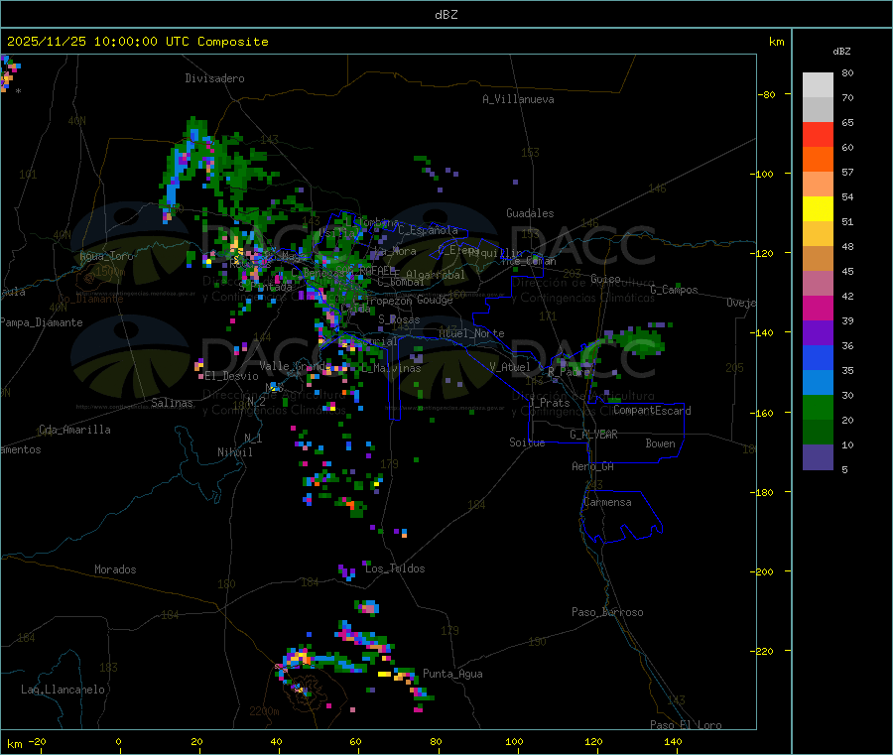
Task: Select the "El_Desvio" map label
Action: (x=232, y=376)
